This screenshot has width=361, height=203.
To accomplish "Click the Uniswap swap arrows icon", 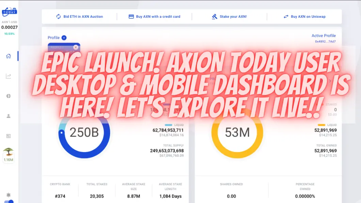I will tap(286, 17).
